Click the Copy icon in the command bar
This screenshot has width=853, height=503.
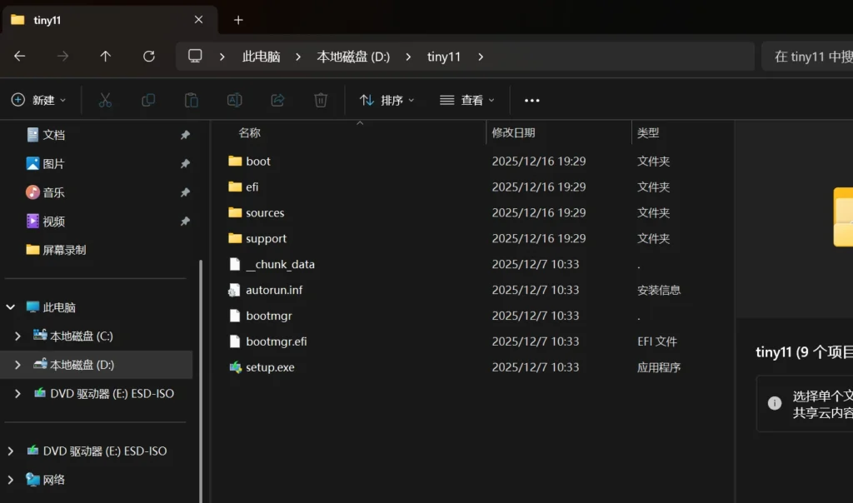pos(147,100)
